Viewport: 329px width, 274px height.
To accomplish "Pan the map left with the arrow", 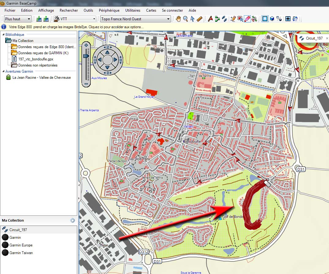I will pos(100,60).
